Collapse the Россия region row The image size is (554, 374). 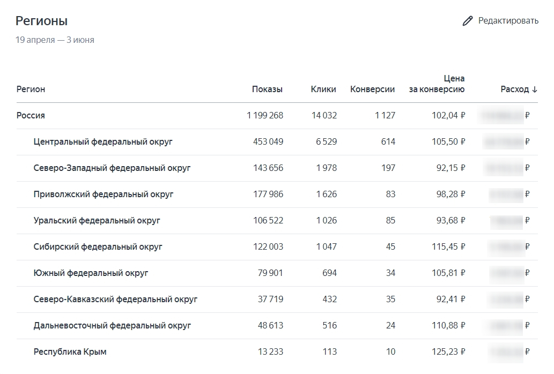(x=31, y=116)
